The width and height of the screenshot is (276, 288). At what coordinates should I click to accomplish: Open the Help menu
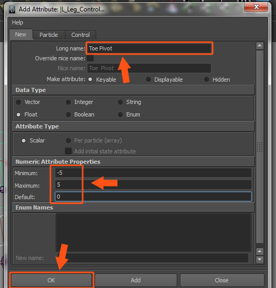click(18, 22)
